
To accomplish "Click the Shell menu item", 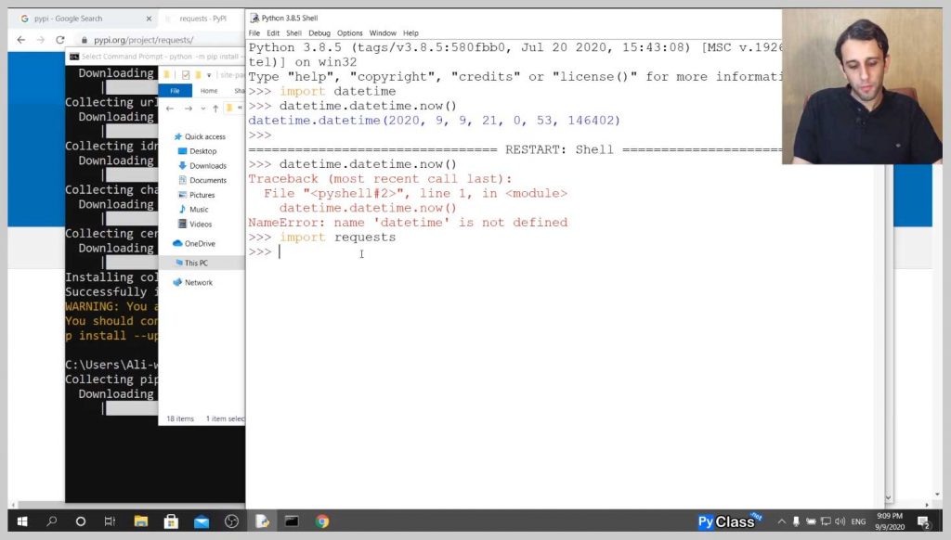I will (x=293, y=32).
